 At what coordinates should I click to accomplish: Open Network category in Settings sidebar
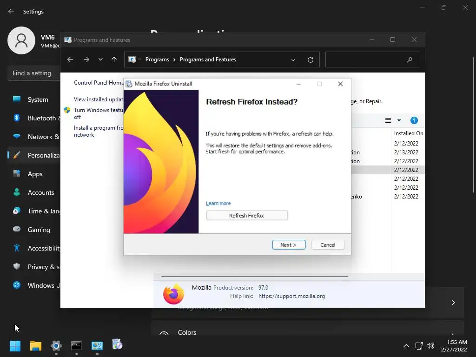click(33, 137)
